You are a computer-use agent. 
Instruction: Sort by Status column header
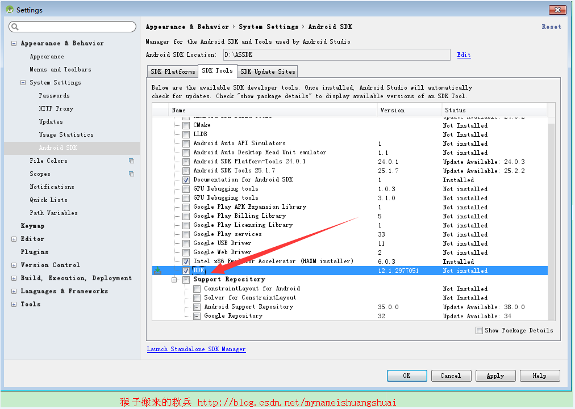click(x=494, y=110)
